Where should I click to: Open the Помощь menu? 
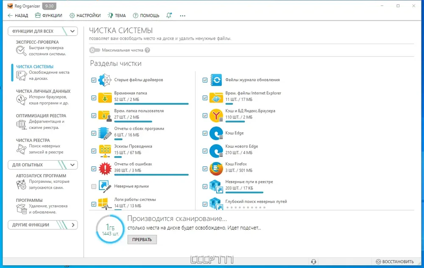[x=146, y=15]
